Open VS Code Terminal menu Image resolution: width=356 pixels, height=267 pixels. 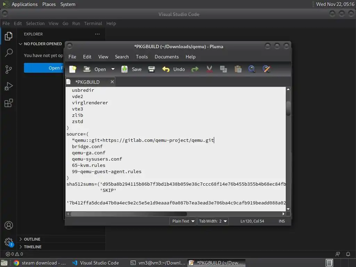(x=93, y=23)
